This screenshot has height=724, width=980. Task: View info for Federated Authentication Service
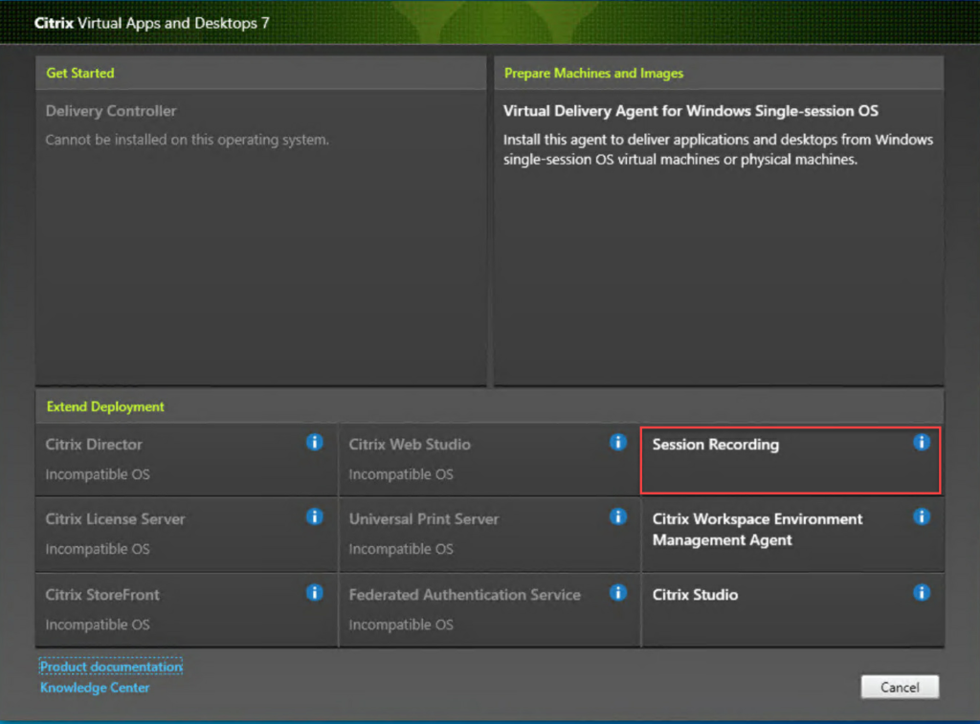click(x=618, y=593)
